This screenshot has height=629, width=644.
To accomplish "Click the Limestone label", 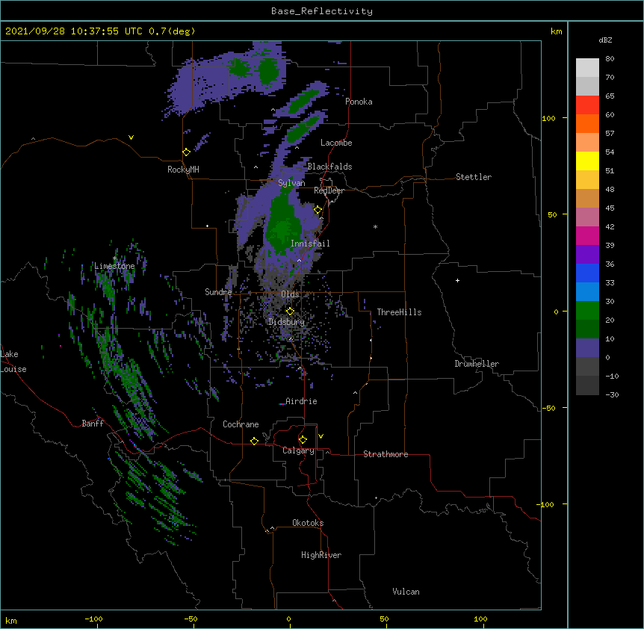I will pos(114,266).
